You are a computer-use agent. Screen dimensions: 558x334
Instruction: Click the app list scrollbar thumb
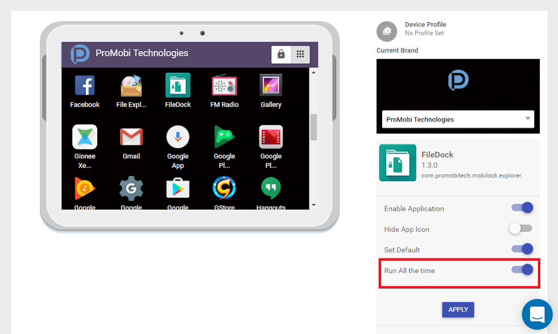coord(313,127)
